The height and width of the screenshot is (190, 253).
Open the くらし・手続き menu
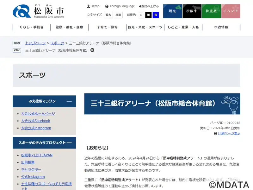[32, 27]
